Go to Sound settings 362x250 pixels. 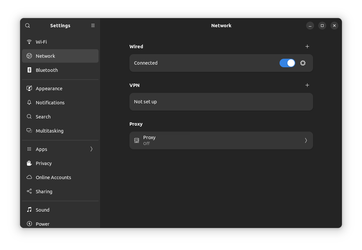[60, 210]
